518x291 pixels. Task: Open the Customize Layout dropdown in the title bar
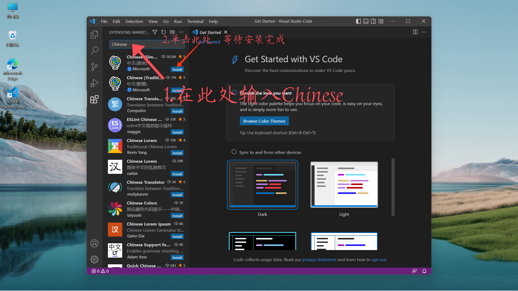pos(381,21)
